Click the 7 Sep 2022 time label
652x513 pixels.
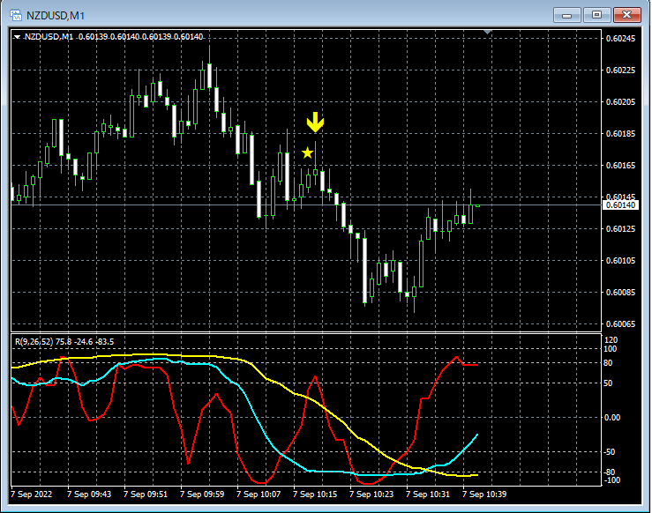tap(32, 494)
